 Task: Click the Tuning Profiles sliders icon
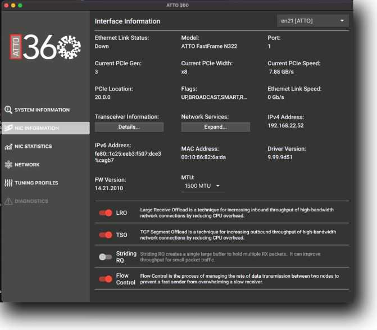pos(8,183)
